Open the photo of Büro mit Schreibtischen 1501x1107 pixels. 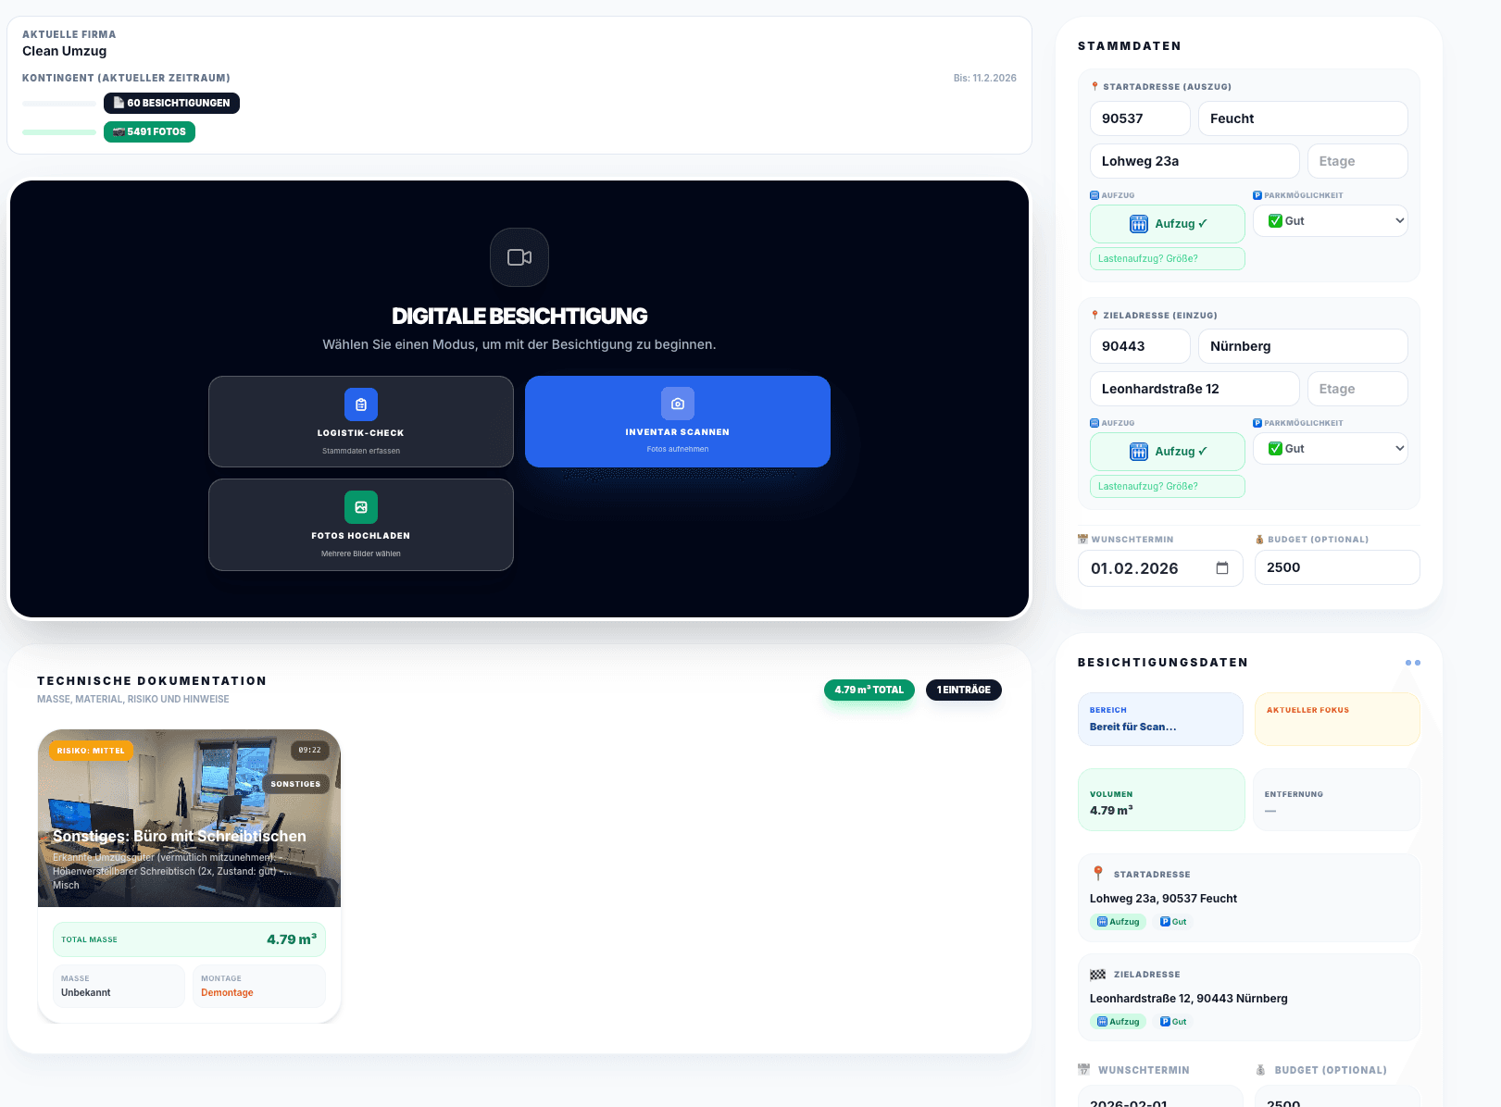click(x=189, y=817)
